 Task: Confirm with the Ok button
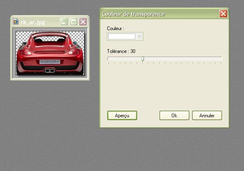coord(174,115)
